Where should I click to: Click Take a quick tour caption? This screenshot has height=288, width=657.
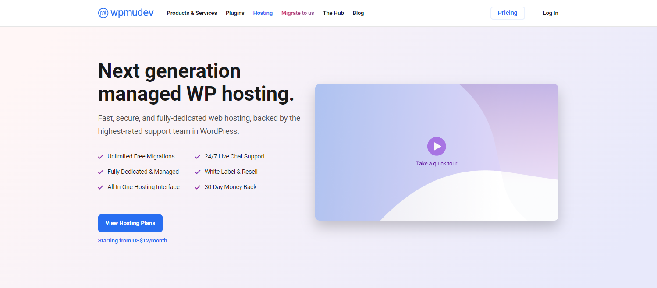coord(437,164)
